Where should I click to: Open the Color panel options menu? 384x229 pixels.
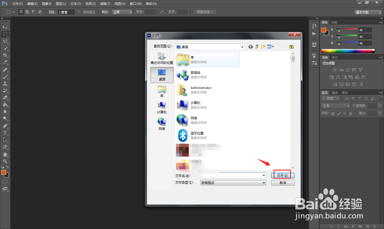click(381, 22)
